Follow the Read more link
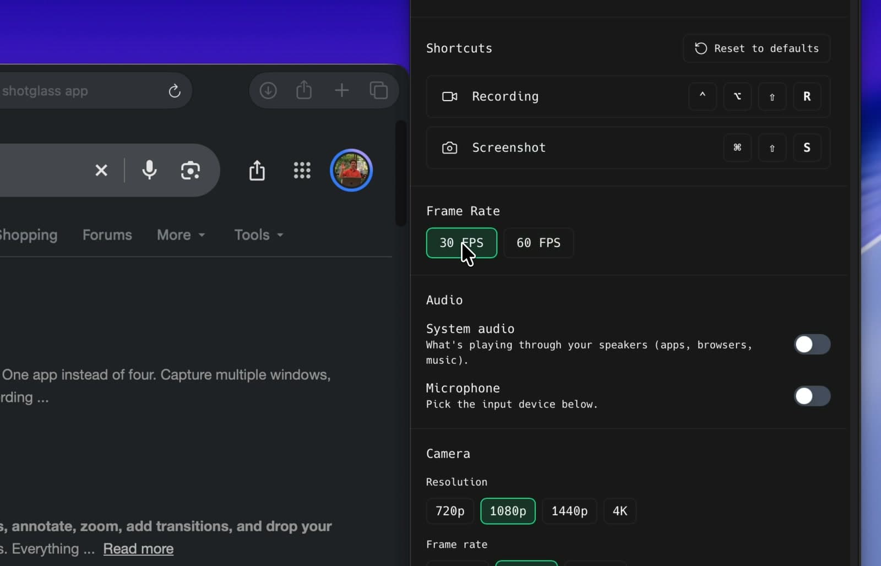Screen dimensions: 881x566 [x=138, y=549]
